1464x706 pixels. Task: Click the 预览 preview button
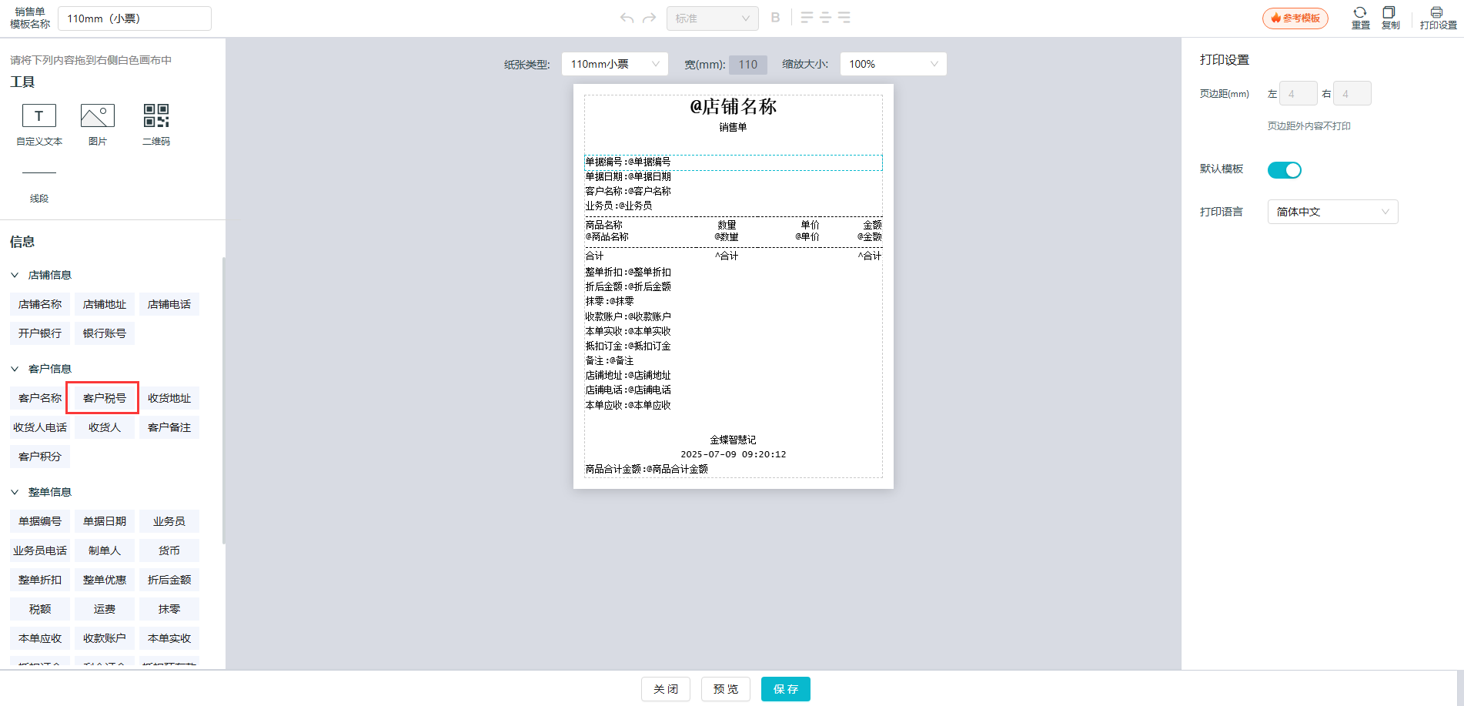click(x=726, y=689)
